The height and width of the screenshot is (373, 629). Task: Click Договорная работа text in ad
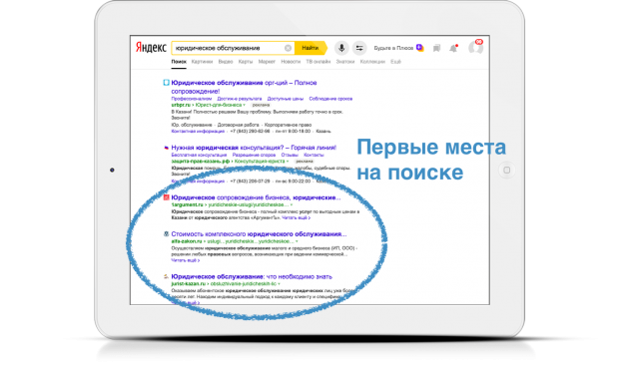pos(238,125)
